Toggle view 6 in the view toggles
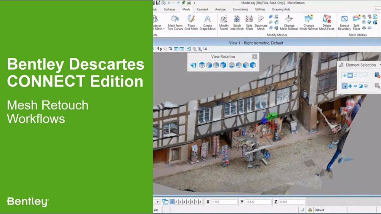 192,202
